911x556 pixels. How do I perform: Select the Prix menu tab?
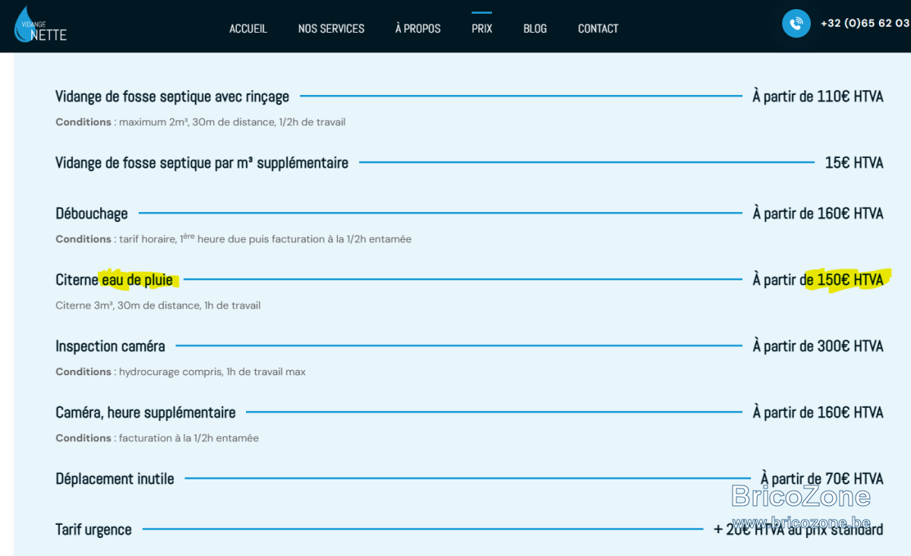click(481, 29)
